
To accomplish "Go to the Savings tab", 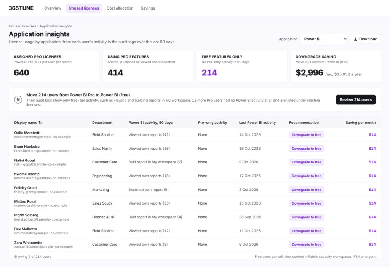I will 148,8.
